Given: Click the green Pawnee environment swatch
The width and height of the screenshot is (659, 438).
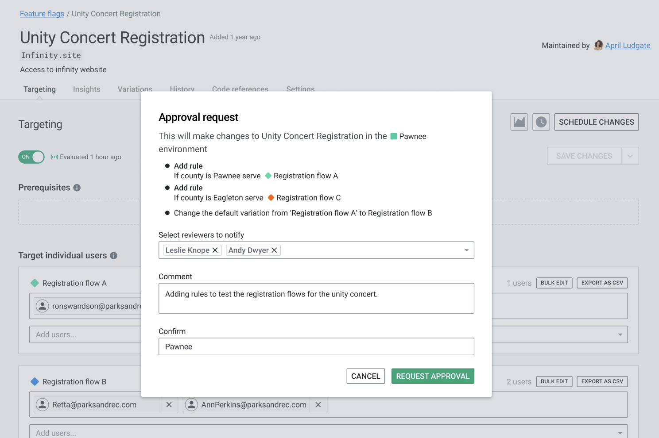Looking at the screenshot, I should click(x=393, y=136).
